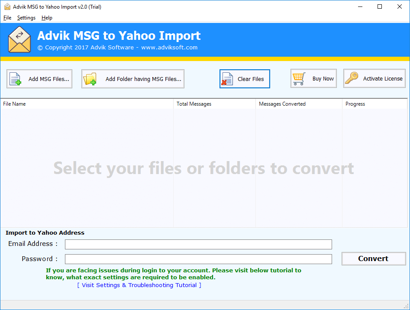This screenshot has width=410, height=310.
Task: Click the Add MSG Files document icon
Action: click(15, 79)
